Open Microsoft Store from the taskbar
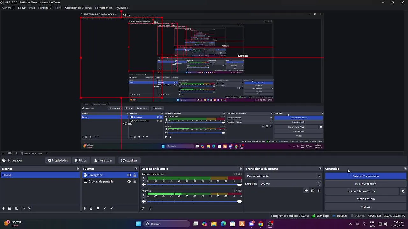Viewport: 408px width, 229px height. pos(233,224)
